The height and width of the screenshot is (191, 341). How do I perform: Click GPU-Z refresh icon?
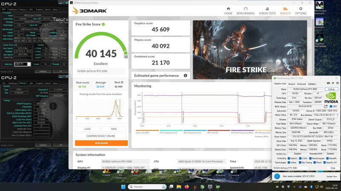click(333, 83)
